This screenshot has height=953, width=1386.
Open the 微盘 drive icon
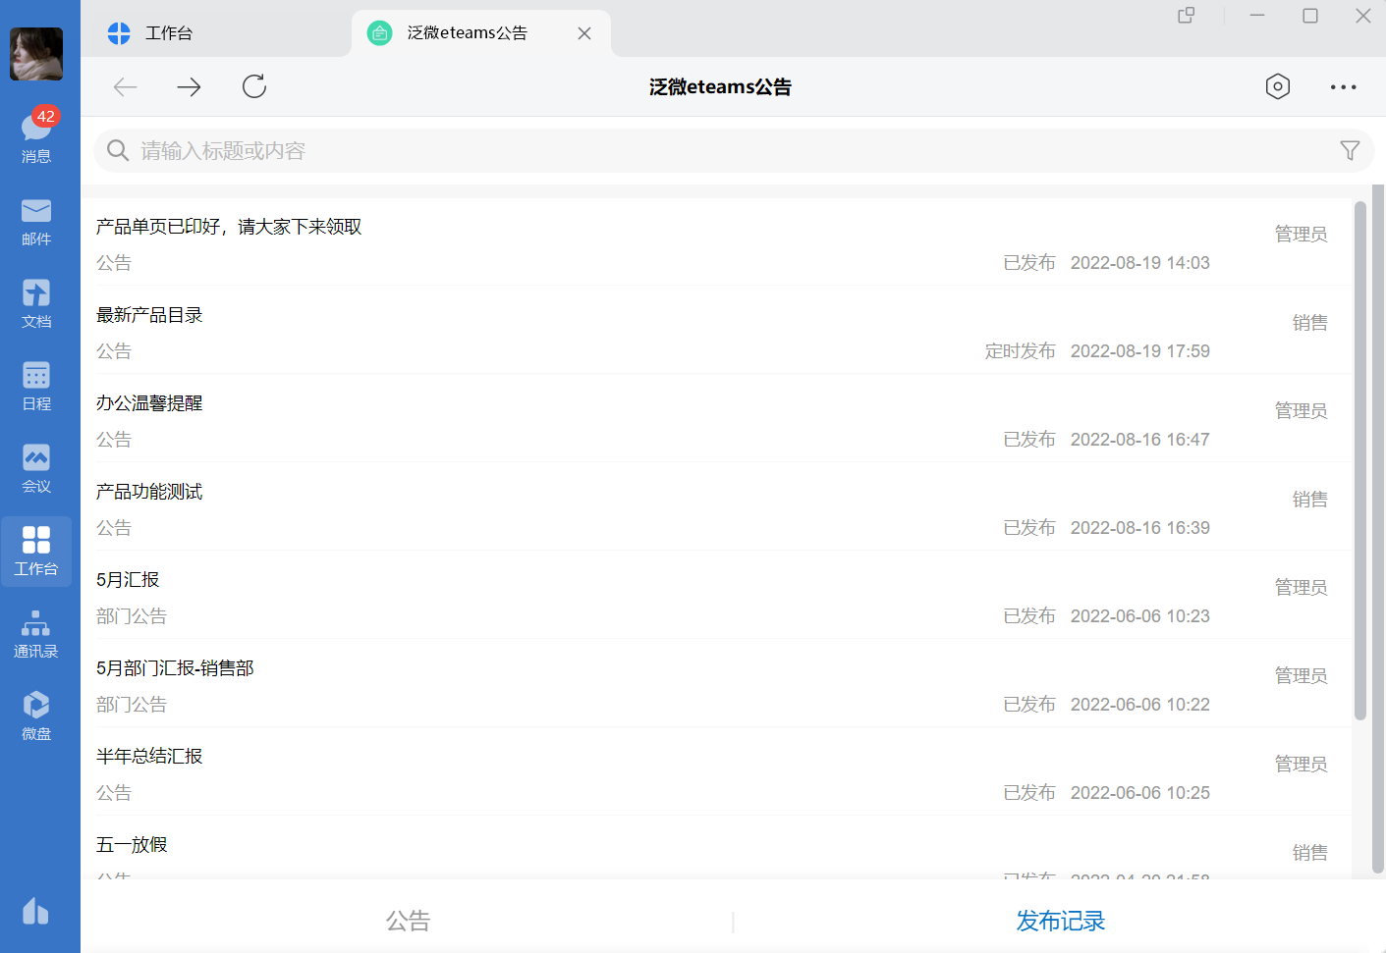[x=36, y=715]
